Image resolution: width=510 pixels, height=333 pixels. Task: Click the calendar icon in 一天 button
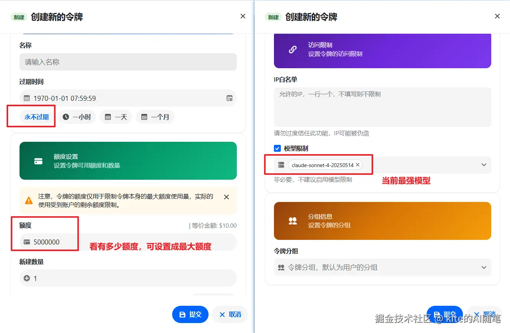point(108,117)
